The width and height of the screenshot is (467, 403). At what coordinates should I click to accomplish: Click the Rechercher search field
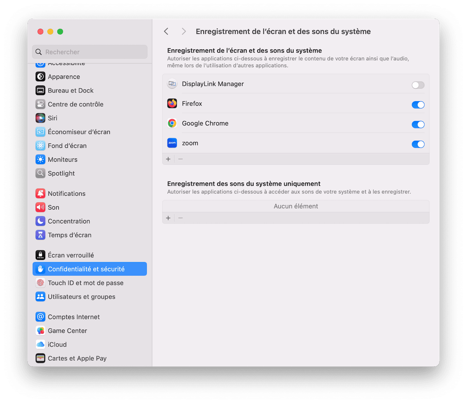90,52
